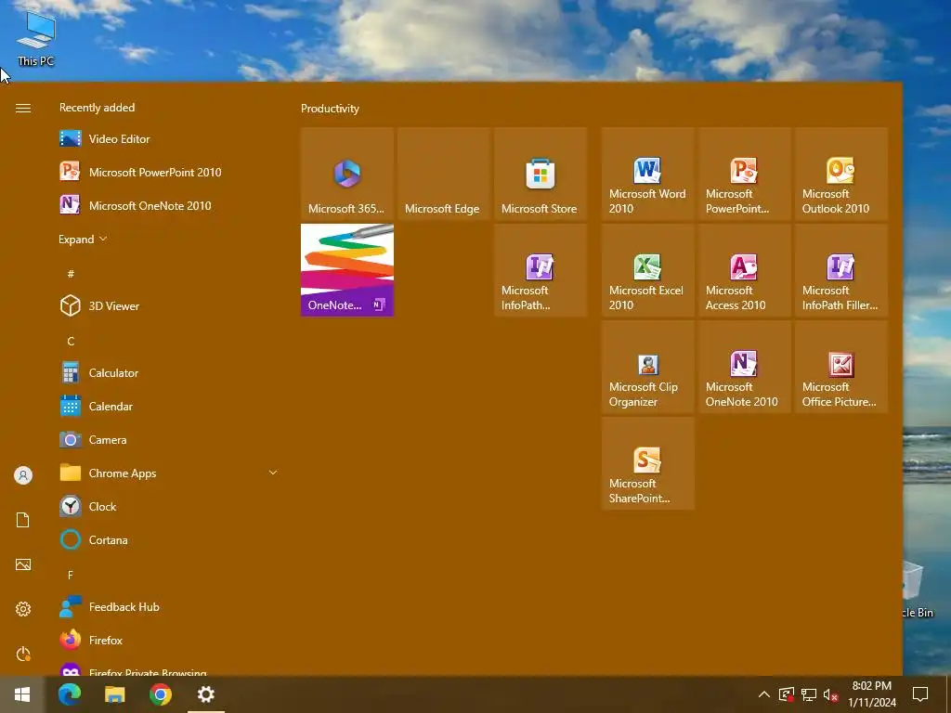Open the Microsoft Access 2010 tile
Image resolution: width=951 pixels, height=713 pixels.
pos(744,270)
